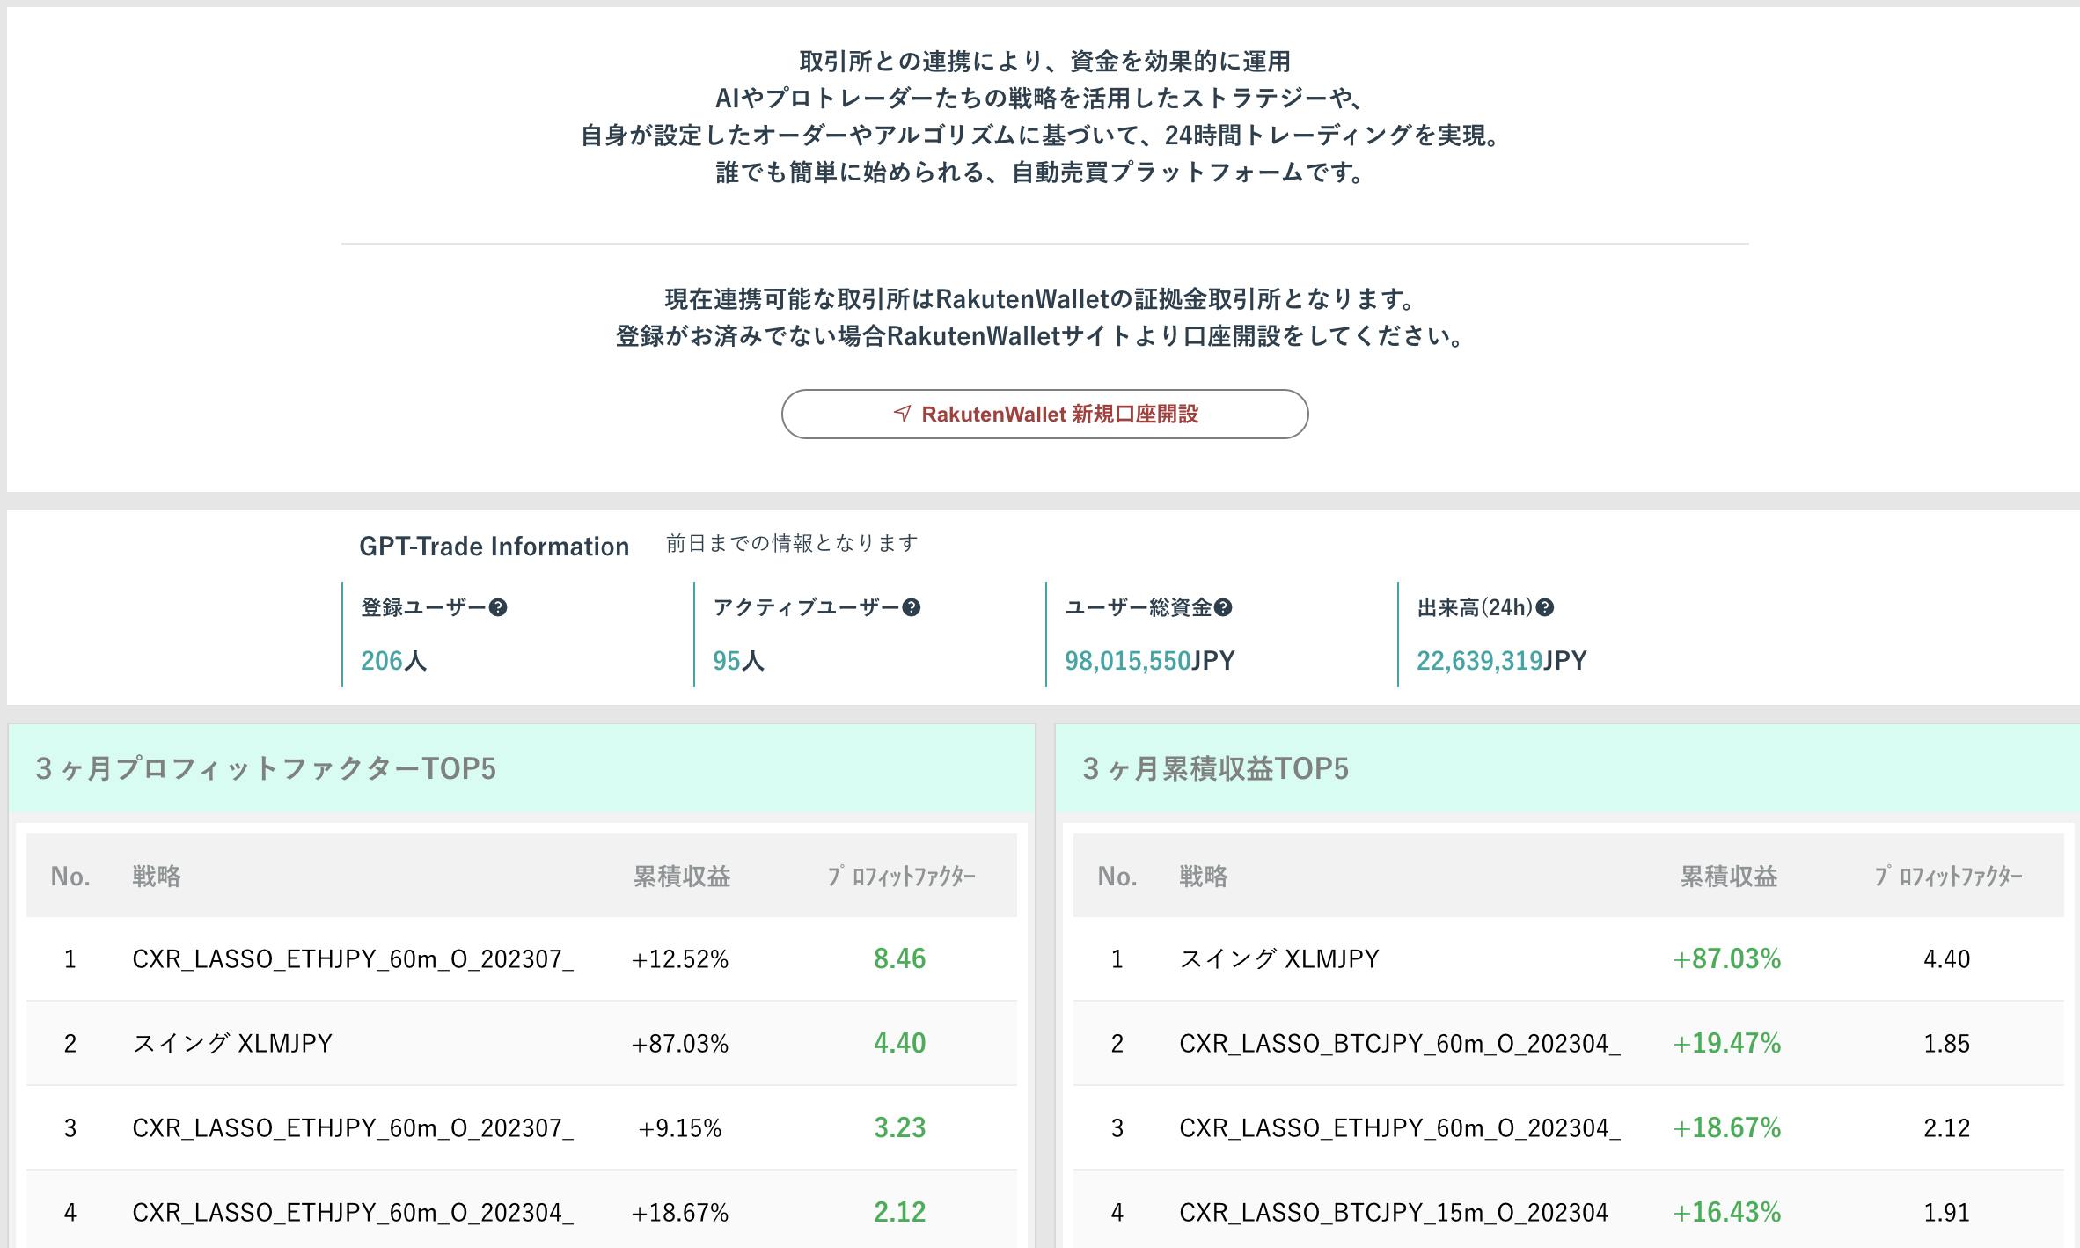Click the +12.52% cumulative return value
The image size is (2080, 1248).
pos(680,959)
